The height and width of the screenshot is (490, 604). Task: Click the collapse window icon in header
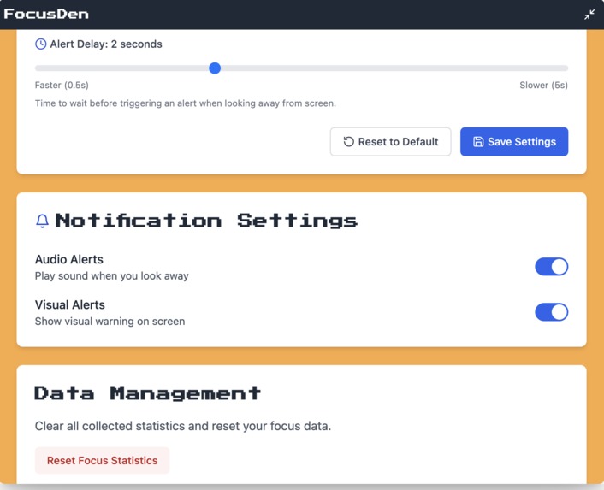589,15
